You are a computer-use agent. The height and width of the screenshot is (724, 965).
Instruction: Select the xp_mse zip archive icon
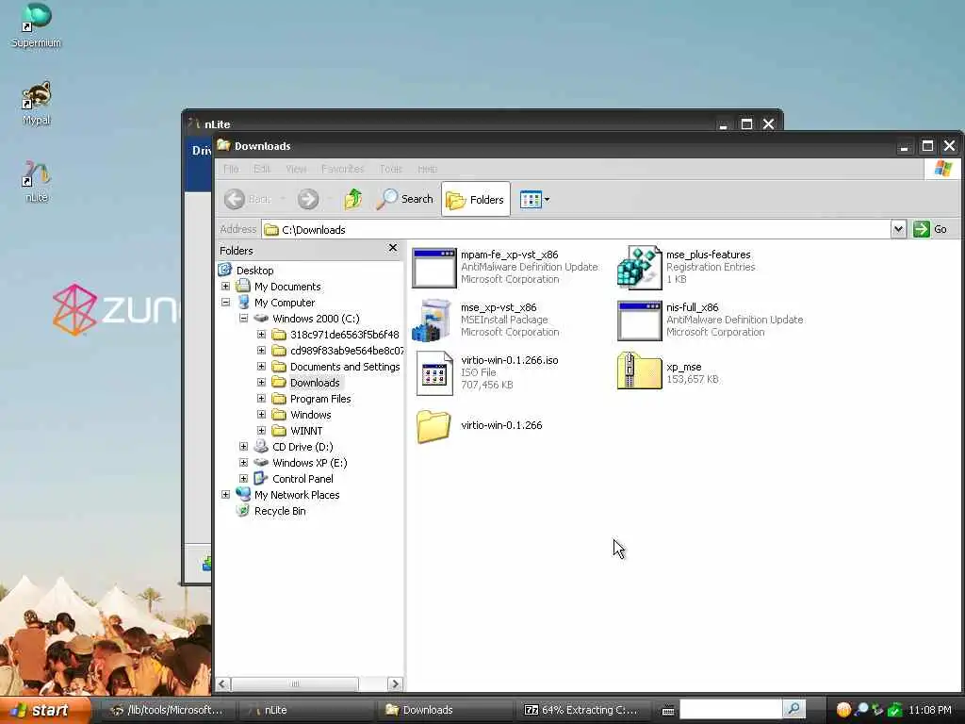pyautogui.click(x=639, y=371)
